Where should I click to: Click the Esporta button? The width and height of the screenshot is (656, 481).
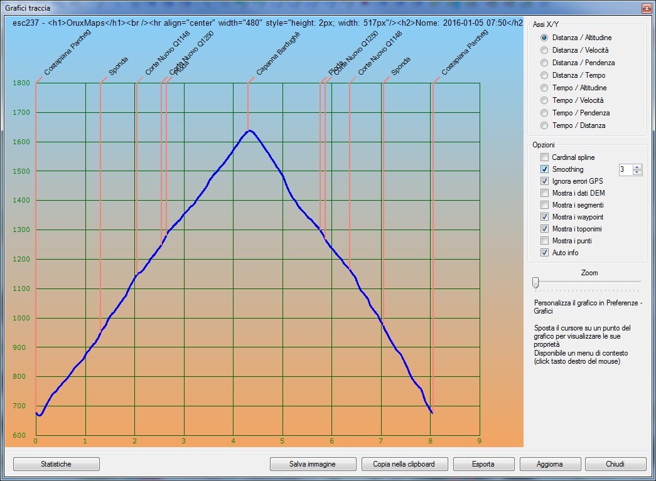[483, 464]
